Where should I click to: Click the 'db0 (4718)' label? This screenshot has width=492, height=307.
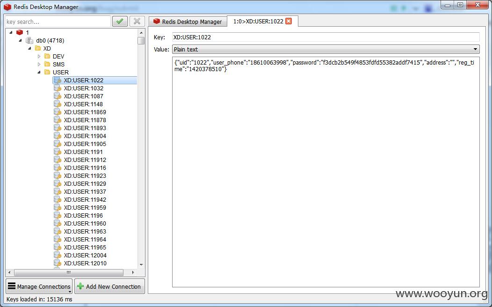click(50, 40)
